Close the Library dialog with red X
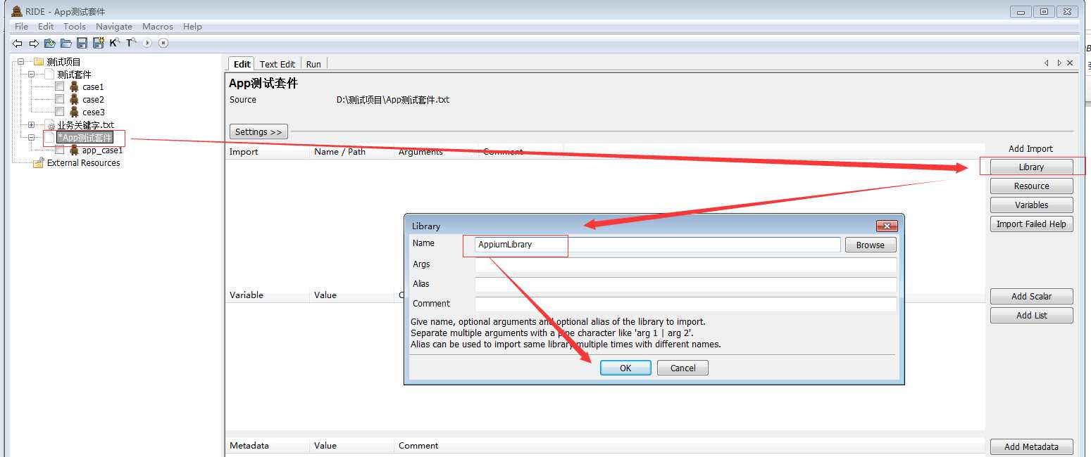 click(x=886, y=226)
